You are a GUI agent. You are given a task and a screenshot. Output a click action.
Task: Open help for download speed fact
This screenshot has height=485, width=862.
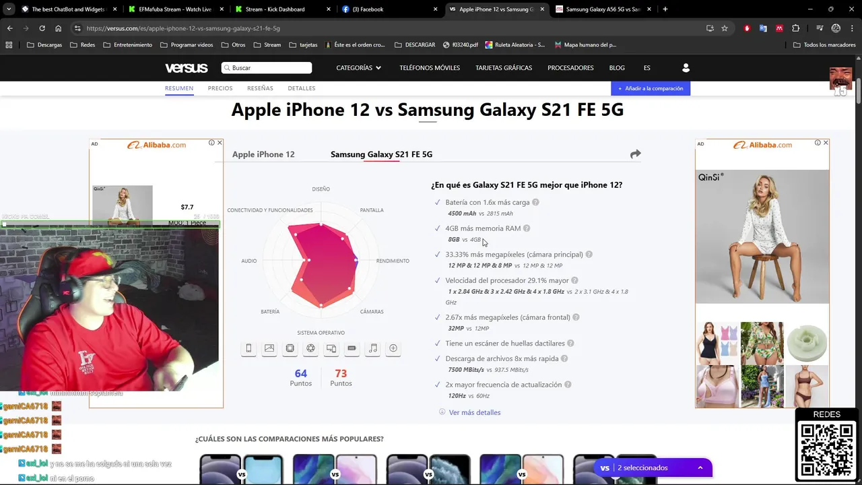coord(564,358)
